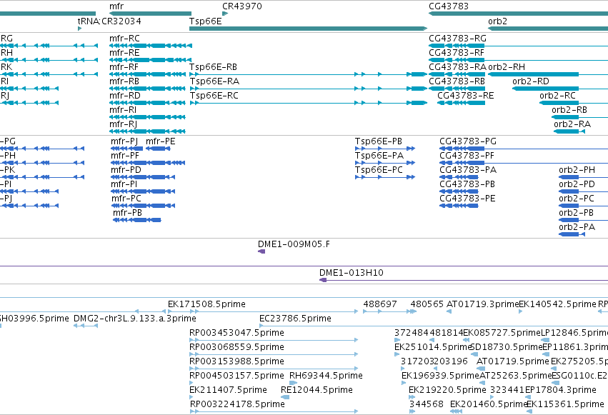Click transcript CG43783-RA label
608x415 pixels.
(457, 67)
